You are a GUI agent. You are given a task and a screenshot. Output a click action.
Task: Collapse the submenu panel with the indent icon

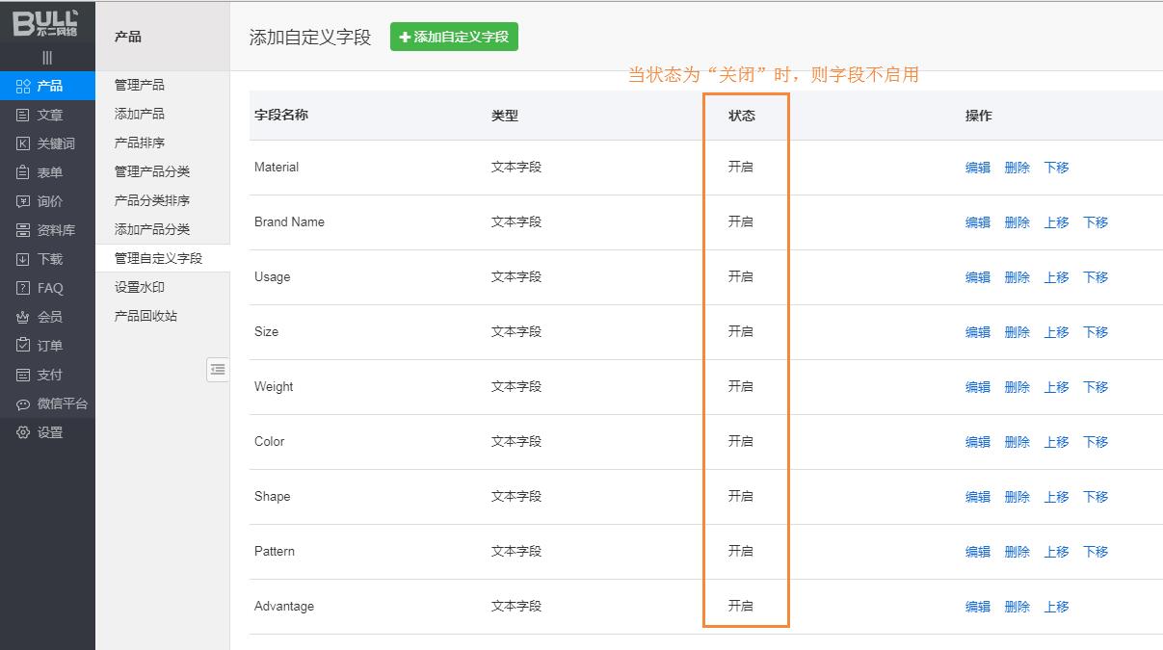pos(218,369)
